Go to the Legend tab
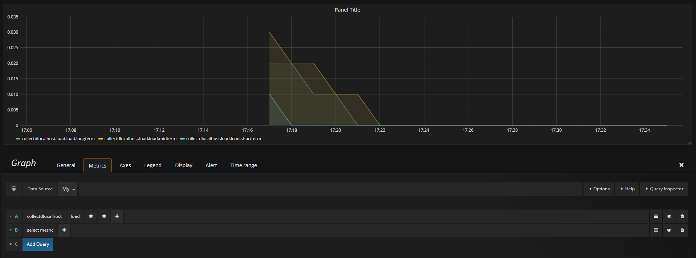Viewport: 696px width, 258px height. pos(153,165)
